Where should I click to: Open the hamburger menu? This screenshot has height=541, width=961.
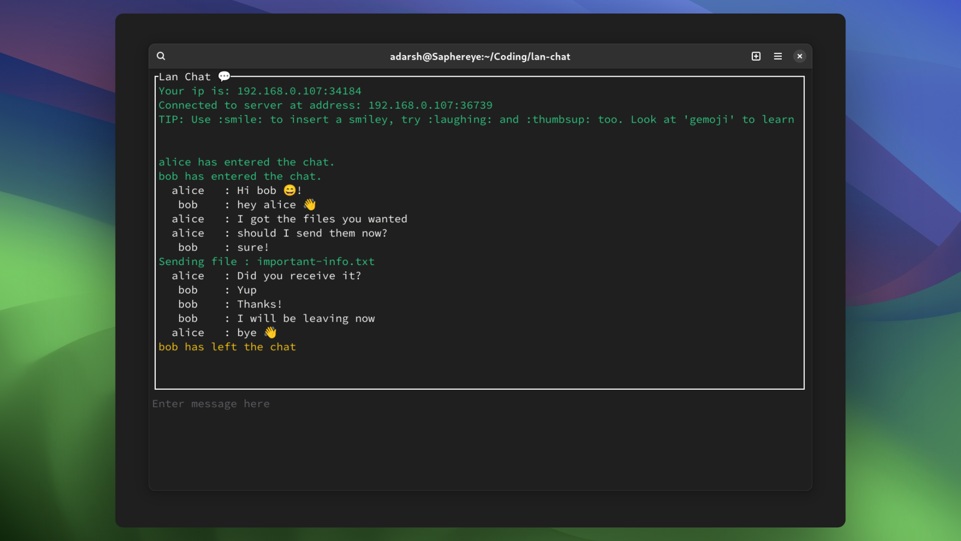[x=778, y=56]
